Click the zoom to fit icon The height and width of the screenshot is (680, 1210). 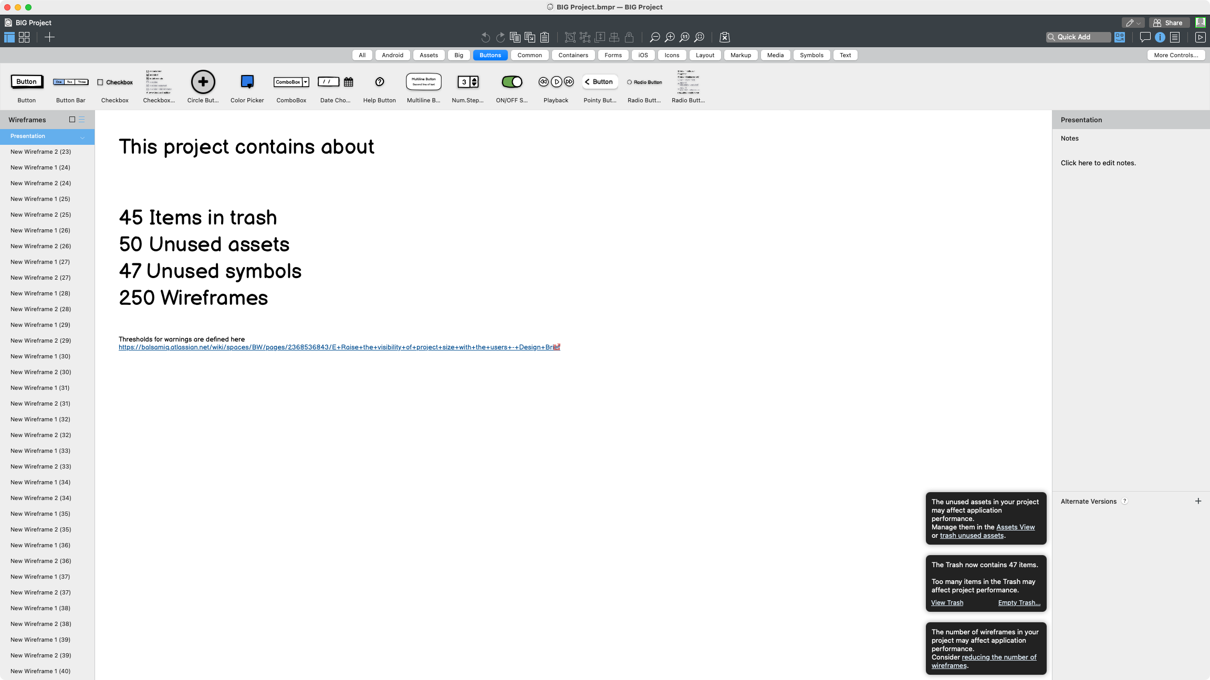[699, 37]
